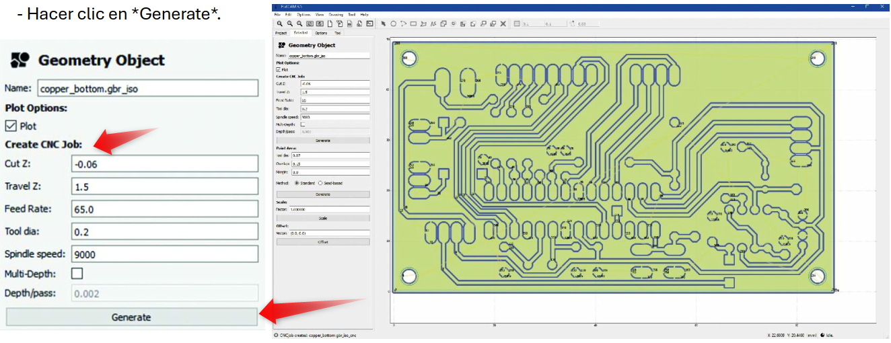Click the Move Objects icon

point(483,24)
